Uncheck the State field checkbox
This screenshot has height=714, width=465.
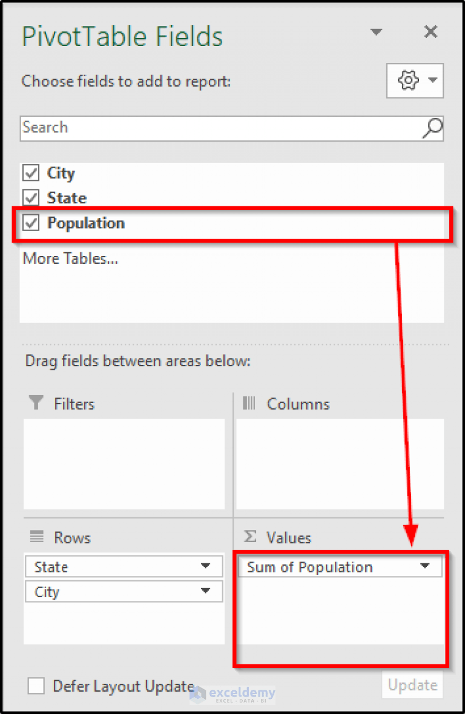pos(30,198)
